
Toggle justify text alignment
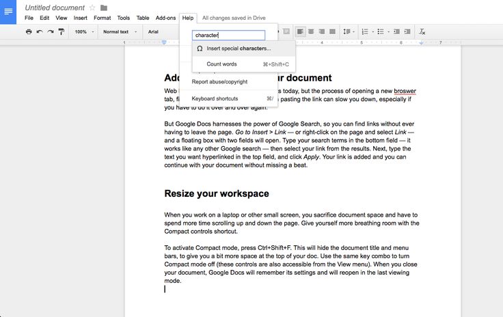pos(332,31)
